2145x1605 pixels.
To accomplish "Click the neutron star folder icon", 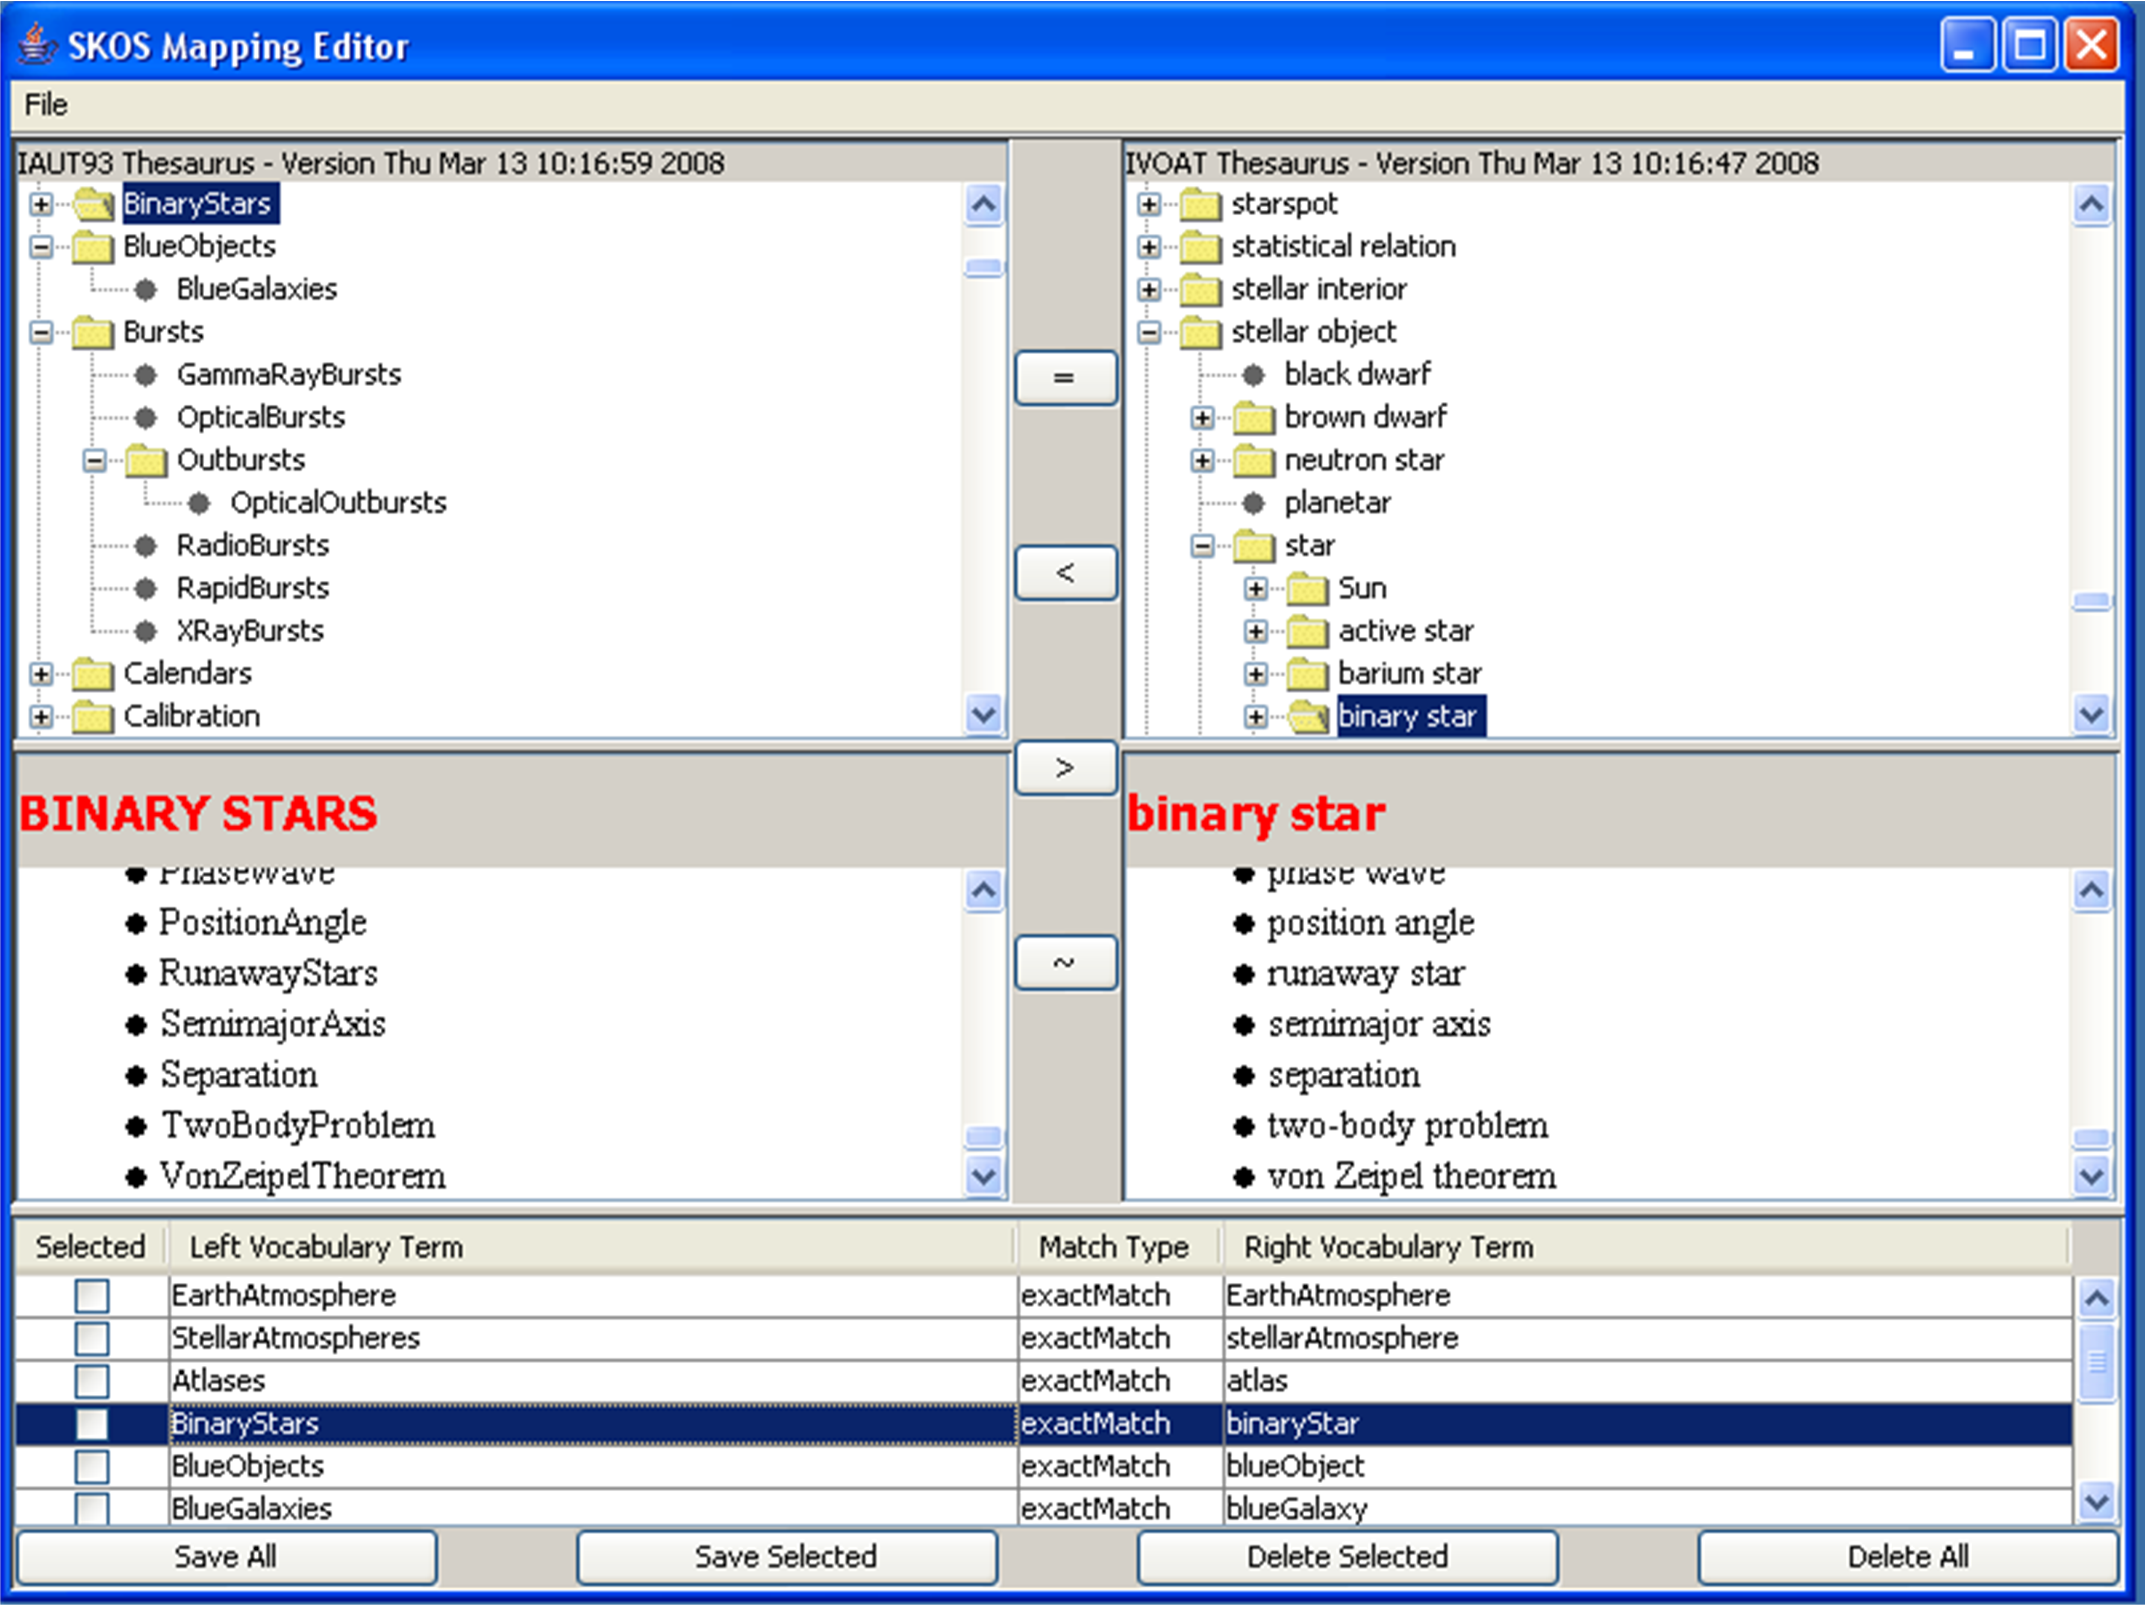I will 1253,461.
